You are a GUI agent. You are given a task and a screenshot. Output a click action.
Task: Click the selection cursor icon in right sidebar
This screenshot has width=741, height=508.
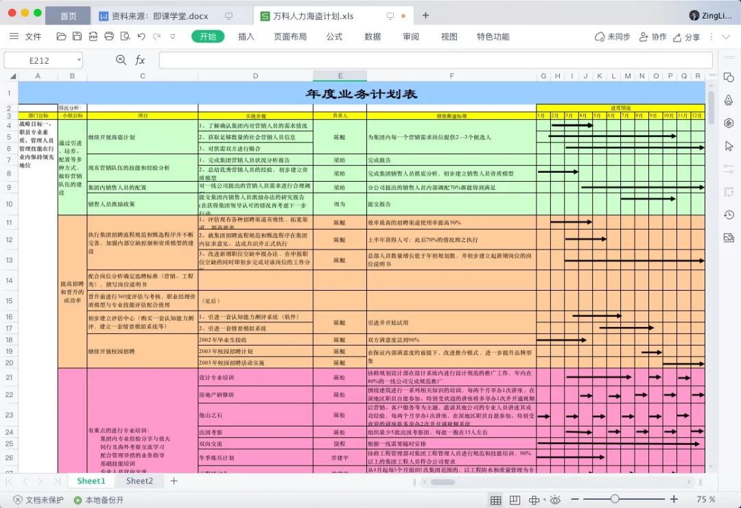tap(729, 146)
